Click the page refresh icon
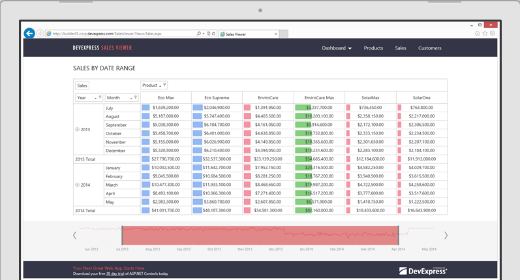Screen dimensions: 520x280 coord(213,33)
